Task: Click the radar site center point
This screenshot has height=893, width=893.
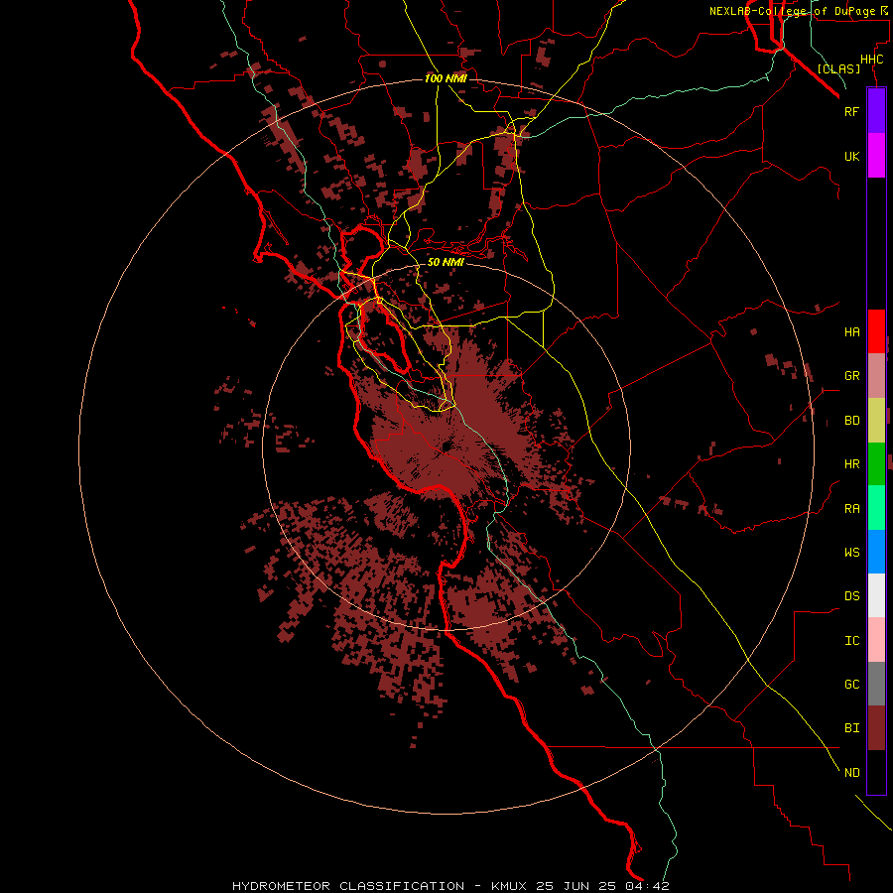Action: pyautogui.click(x=446, y=446)
